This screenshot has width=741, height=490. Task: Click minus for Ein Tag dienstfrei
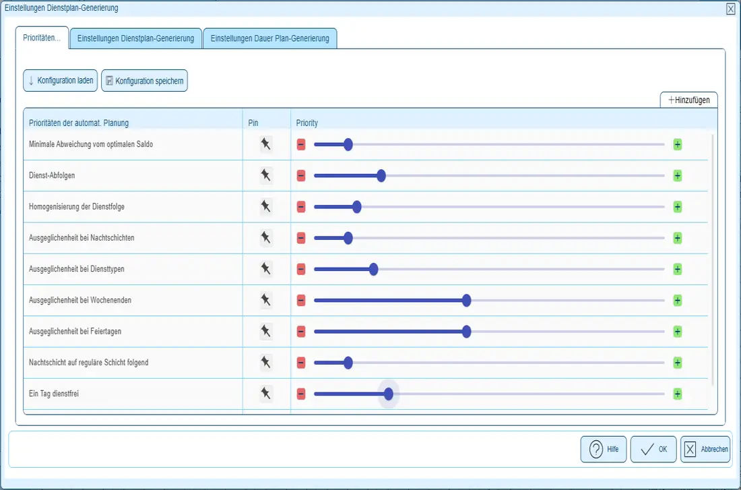301,394
